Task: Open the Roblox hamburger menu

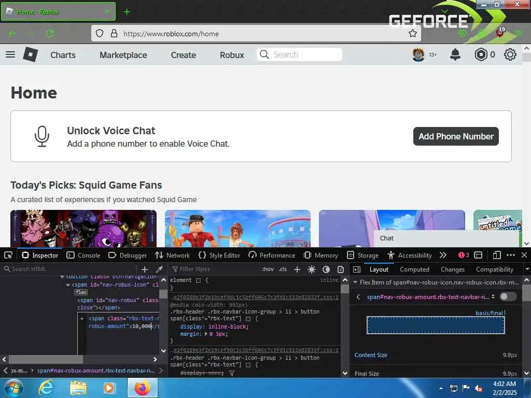Action: (x=10, y=54)
